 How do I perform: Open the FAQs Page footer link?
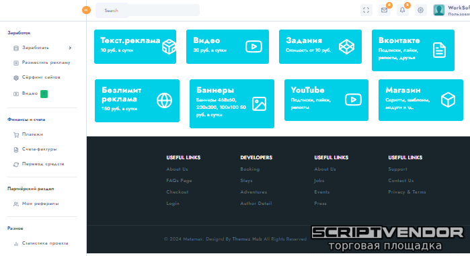(179, 181)
